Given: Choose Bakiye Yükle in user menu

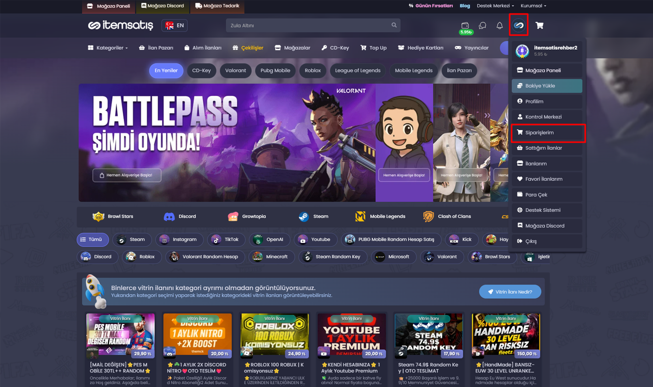Looking at the screenshot, I should click(547, 86).
